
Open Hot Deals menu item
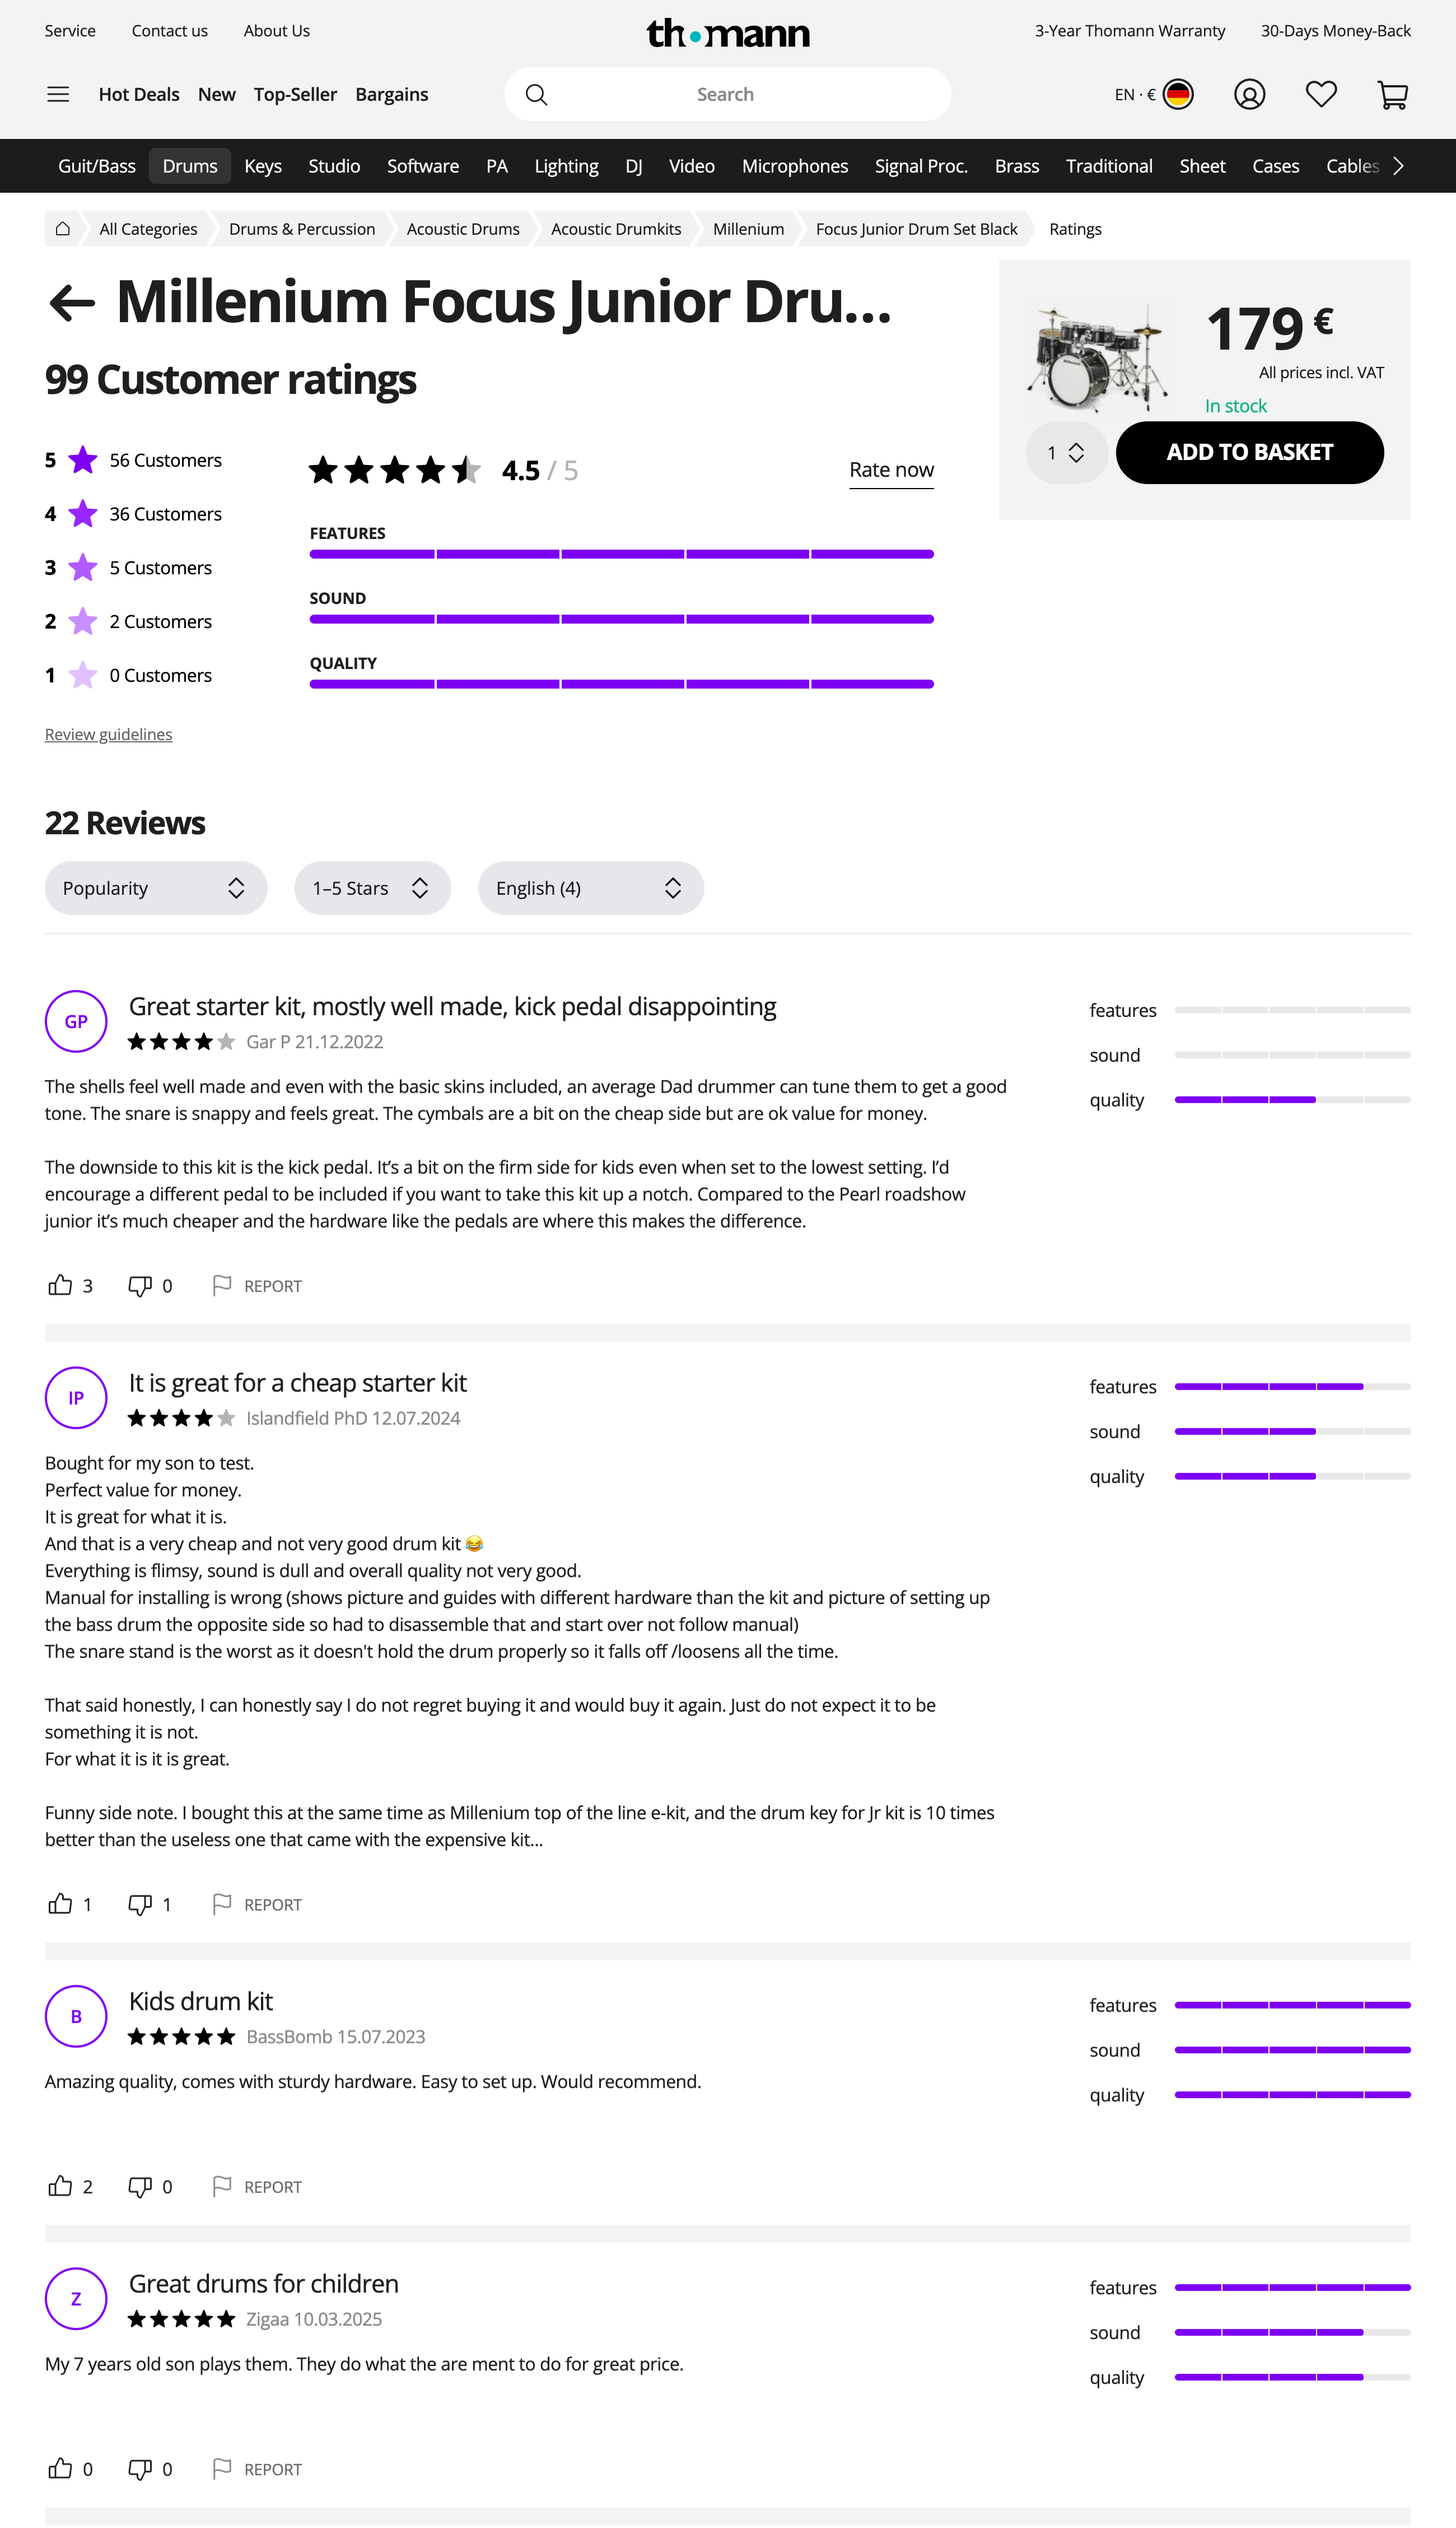click(139, 94)
